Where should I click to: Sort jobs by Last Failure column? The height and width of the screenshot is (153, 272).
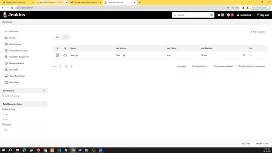click(x=172, y=48)
